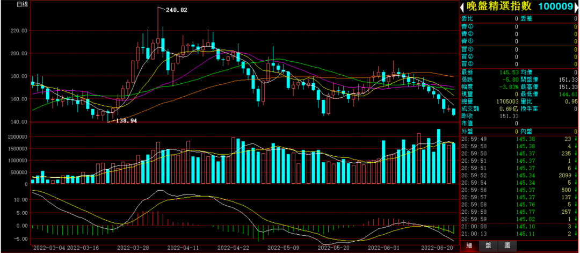Click the 220.00 price axis label
Image resolution: width=580 pixels, height=253 pixels.
point(20,31)
